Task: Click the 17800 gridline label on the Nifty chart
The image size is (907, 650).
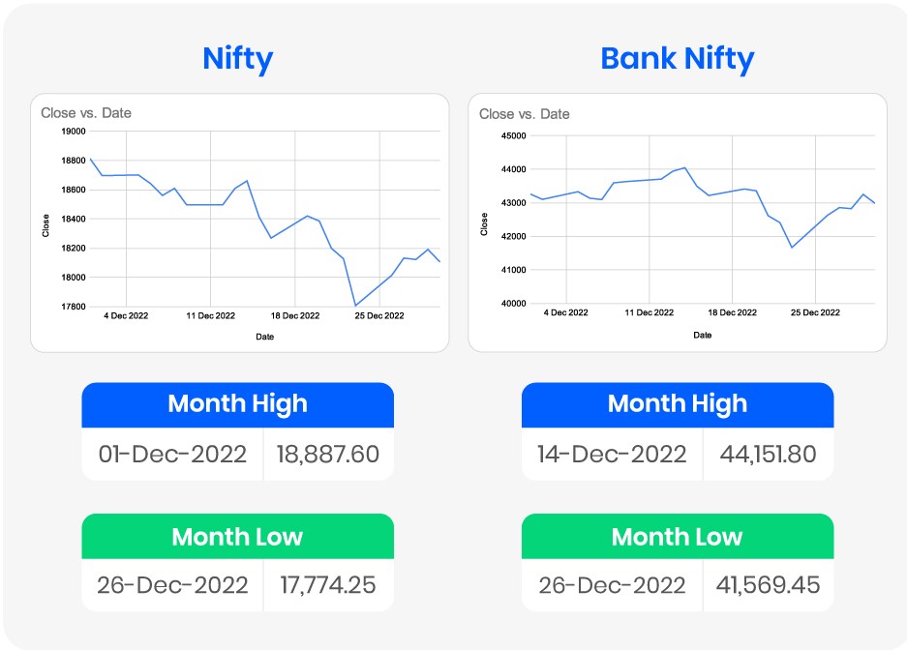Action: coord(74,307)
